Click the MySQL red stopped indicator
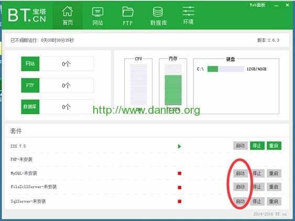295x221 pixels. (x=180, y=173)
